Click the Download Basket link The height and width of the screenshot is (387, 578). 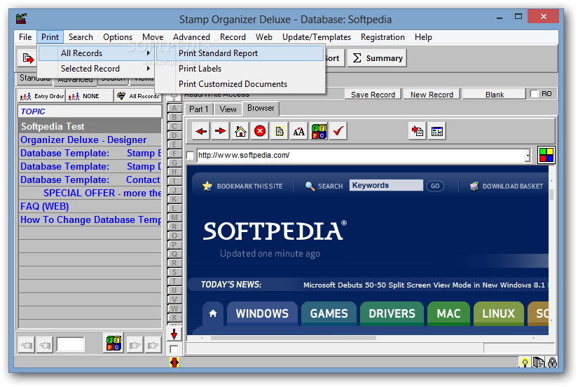click(x=506, y=186)
